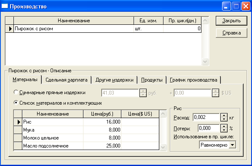Image resolution: width=252 pixels, height=166 pixels.
Task: Close the Производство window with X
Action: click(246, 6)
